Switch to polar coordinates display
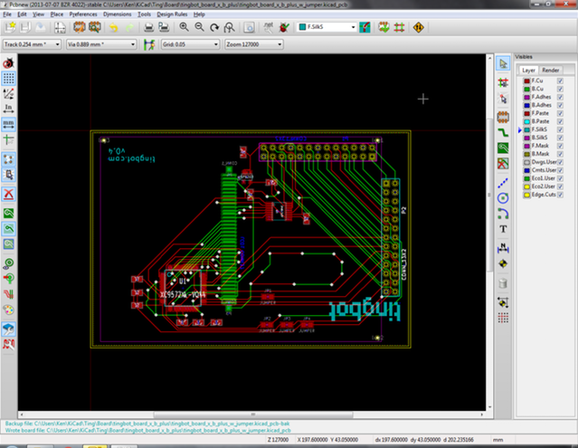 pyautogui.click(x=8, y=93)
